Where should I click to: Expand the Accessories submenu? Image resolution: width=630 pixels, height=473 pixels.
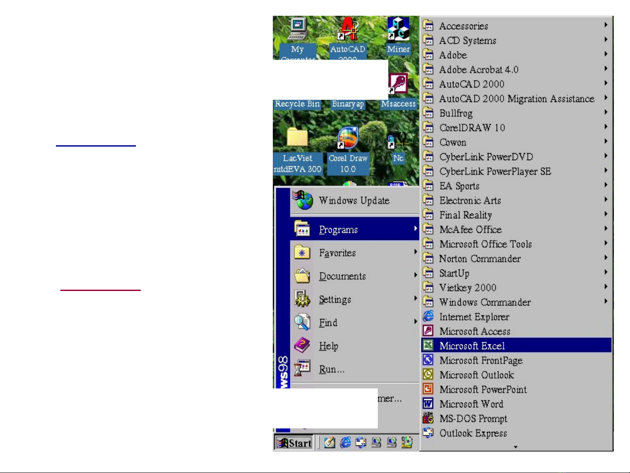(463, 26)
